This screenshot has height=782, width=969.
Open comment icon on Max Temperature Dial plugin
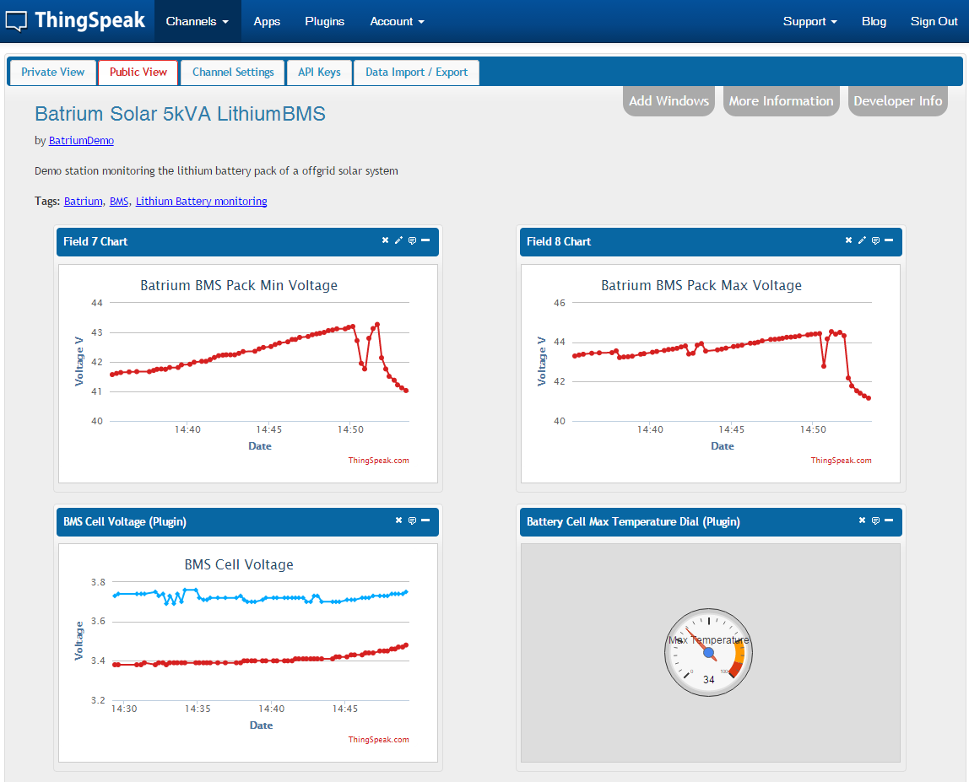coord(875,520)
